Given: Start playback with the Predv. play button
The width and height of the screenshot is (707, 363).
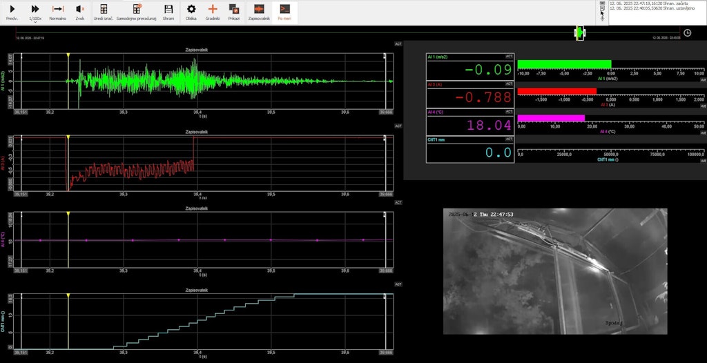Looking at the screenshot, I should tap(12, 12).
